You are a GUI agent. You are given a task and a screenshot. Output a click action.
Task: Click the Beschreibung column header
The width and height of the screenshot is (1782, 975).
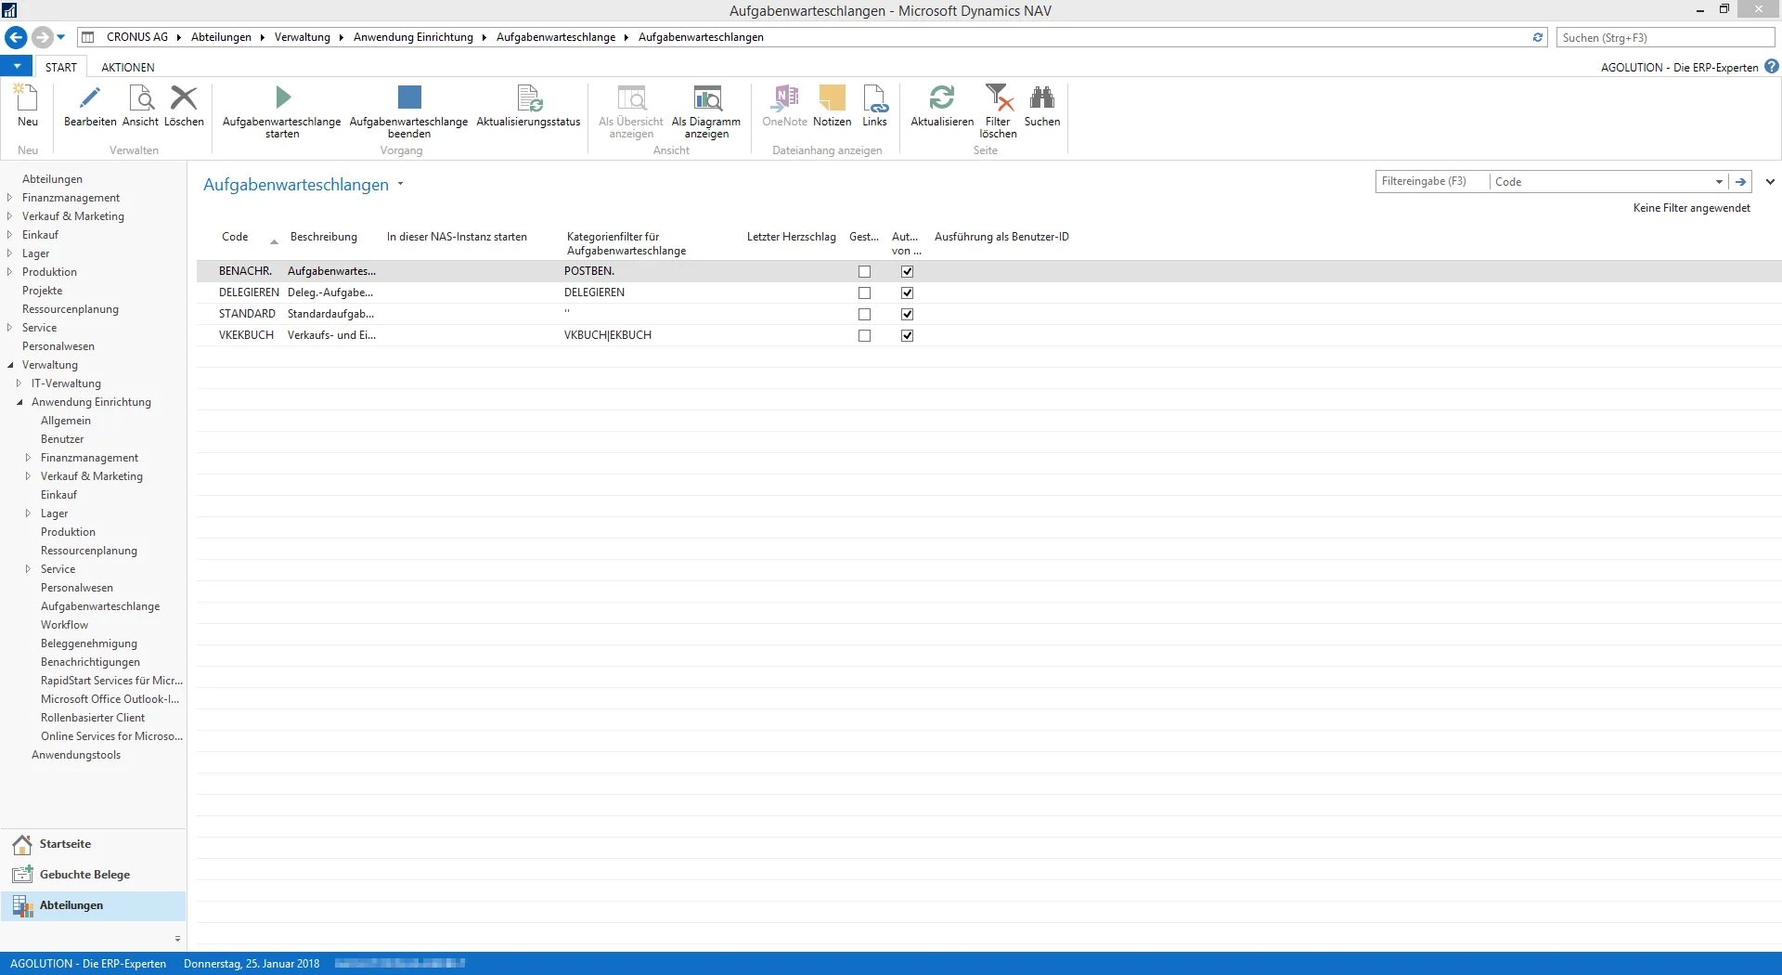(323, 237)
